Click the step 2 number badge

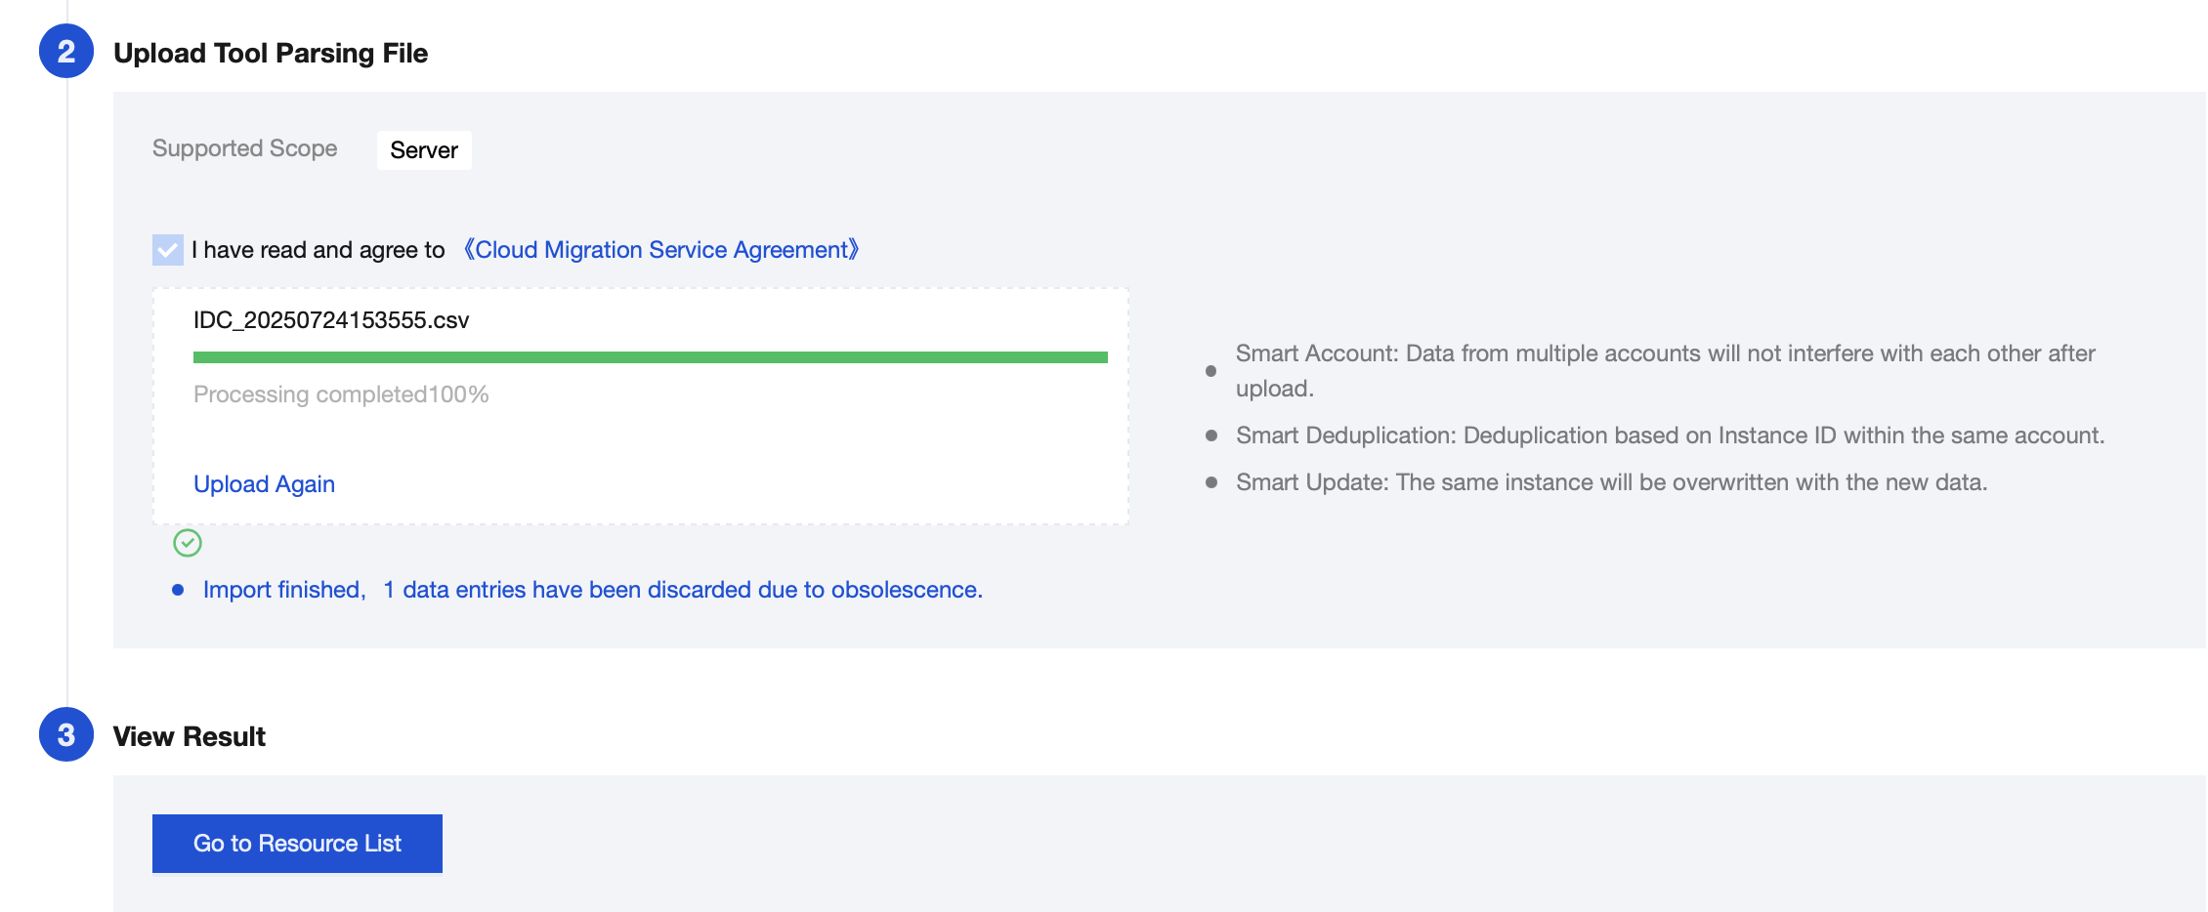[x=66, y=52]
